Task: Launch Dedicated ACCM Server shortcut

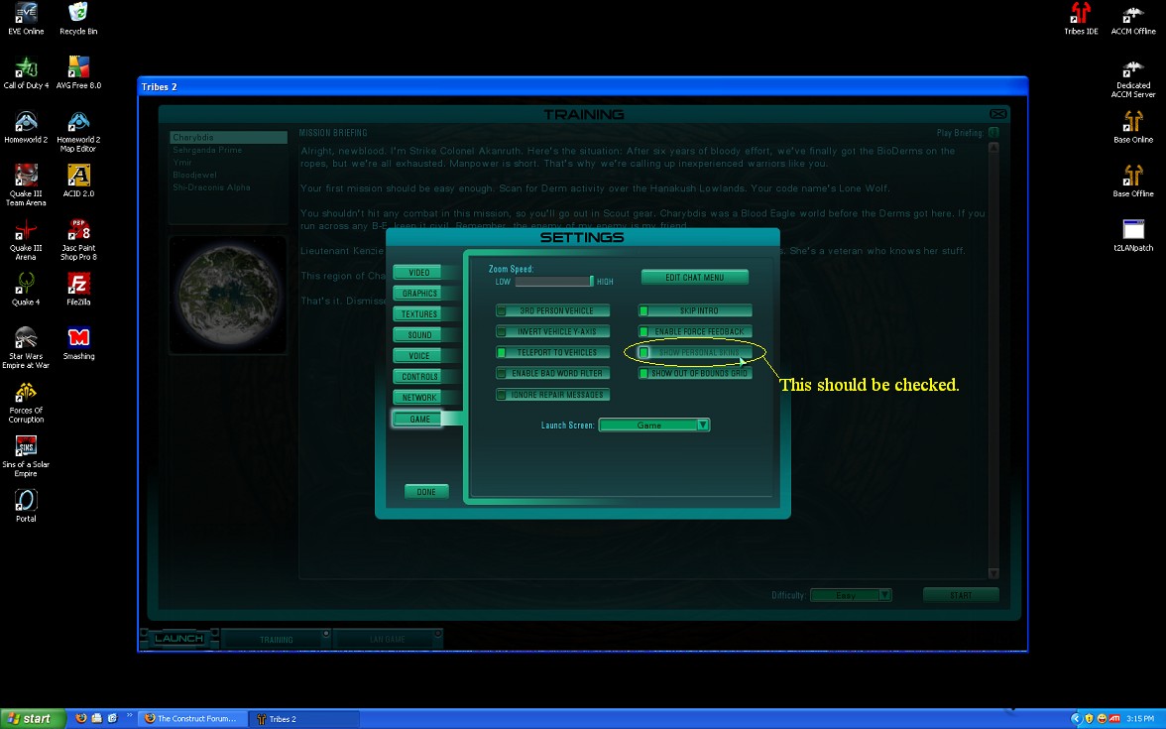Action: [1132, 77]
